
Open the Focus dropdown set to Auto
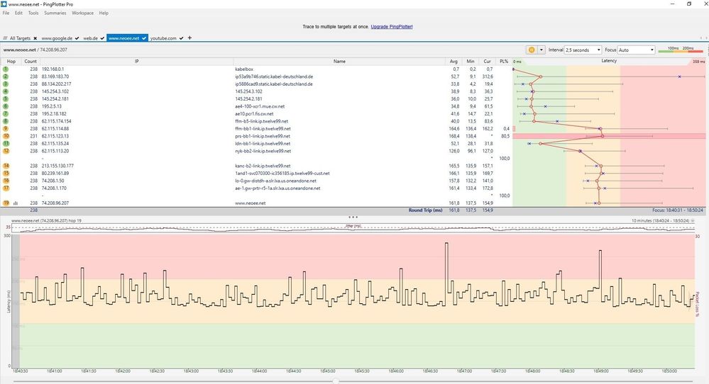point(636,50)
